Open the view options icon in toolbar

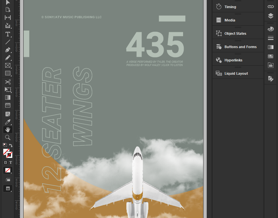8,180
